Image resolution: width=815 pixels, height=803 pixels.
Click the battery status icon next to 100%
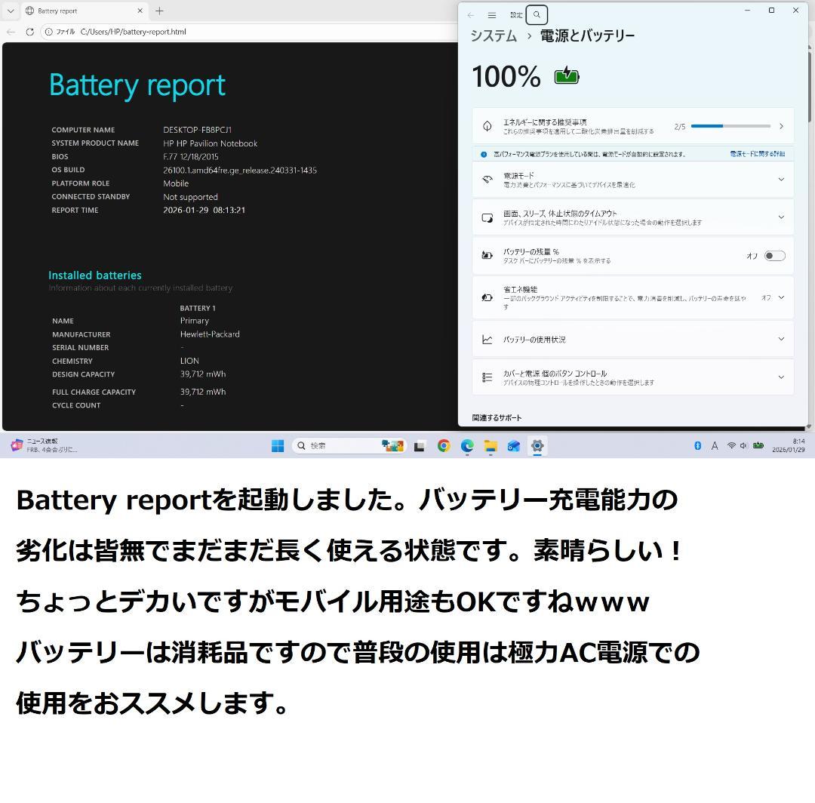pos(565,75)
